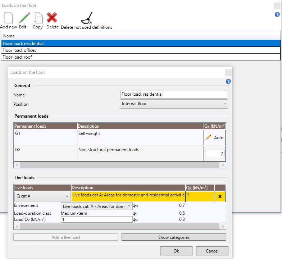282x259 pixels.
Task: Remove the Q cat.A live load row
Action: coord(220,196)
